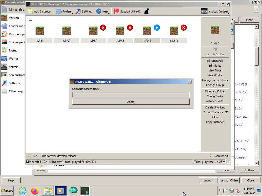
Task: Click Launch Offline in Console window
Action: tap(229, 180)
